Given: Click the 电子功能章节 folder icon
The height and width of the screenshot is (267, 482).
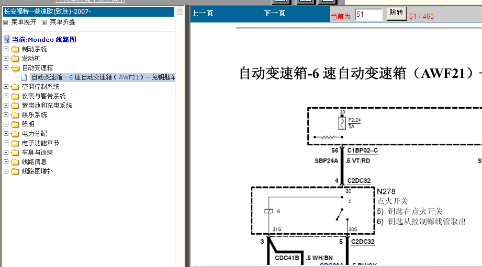Looking at the screenshot, I should coord(15,143).
